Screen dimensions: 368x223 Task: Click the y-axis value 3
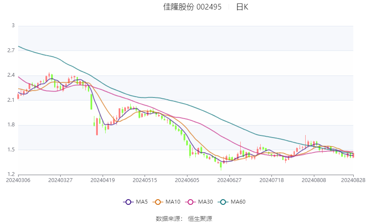(x=13, y=25)
